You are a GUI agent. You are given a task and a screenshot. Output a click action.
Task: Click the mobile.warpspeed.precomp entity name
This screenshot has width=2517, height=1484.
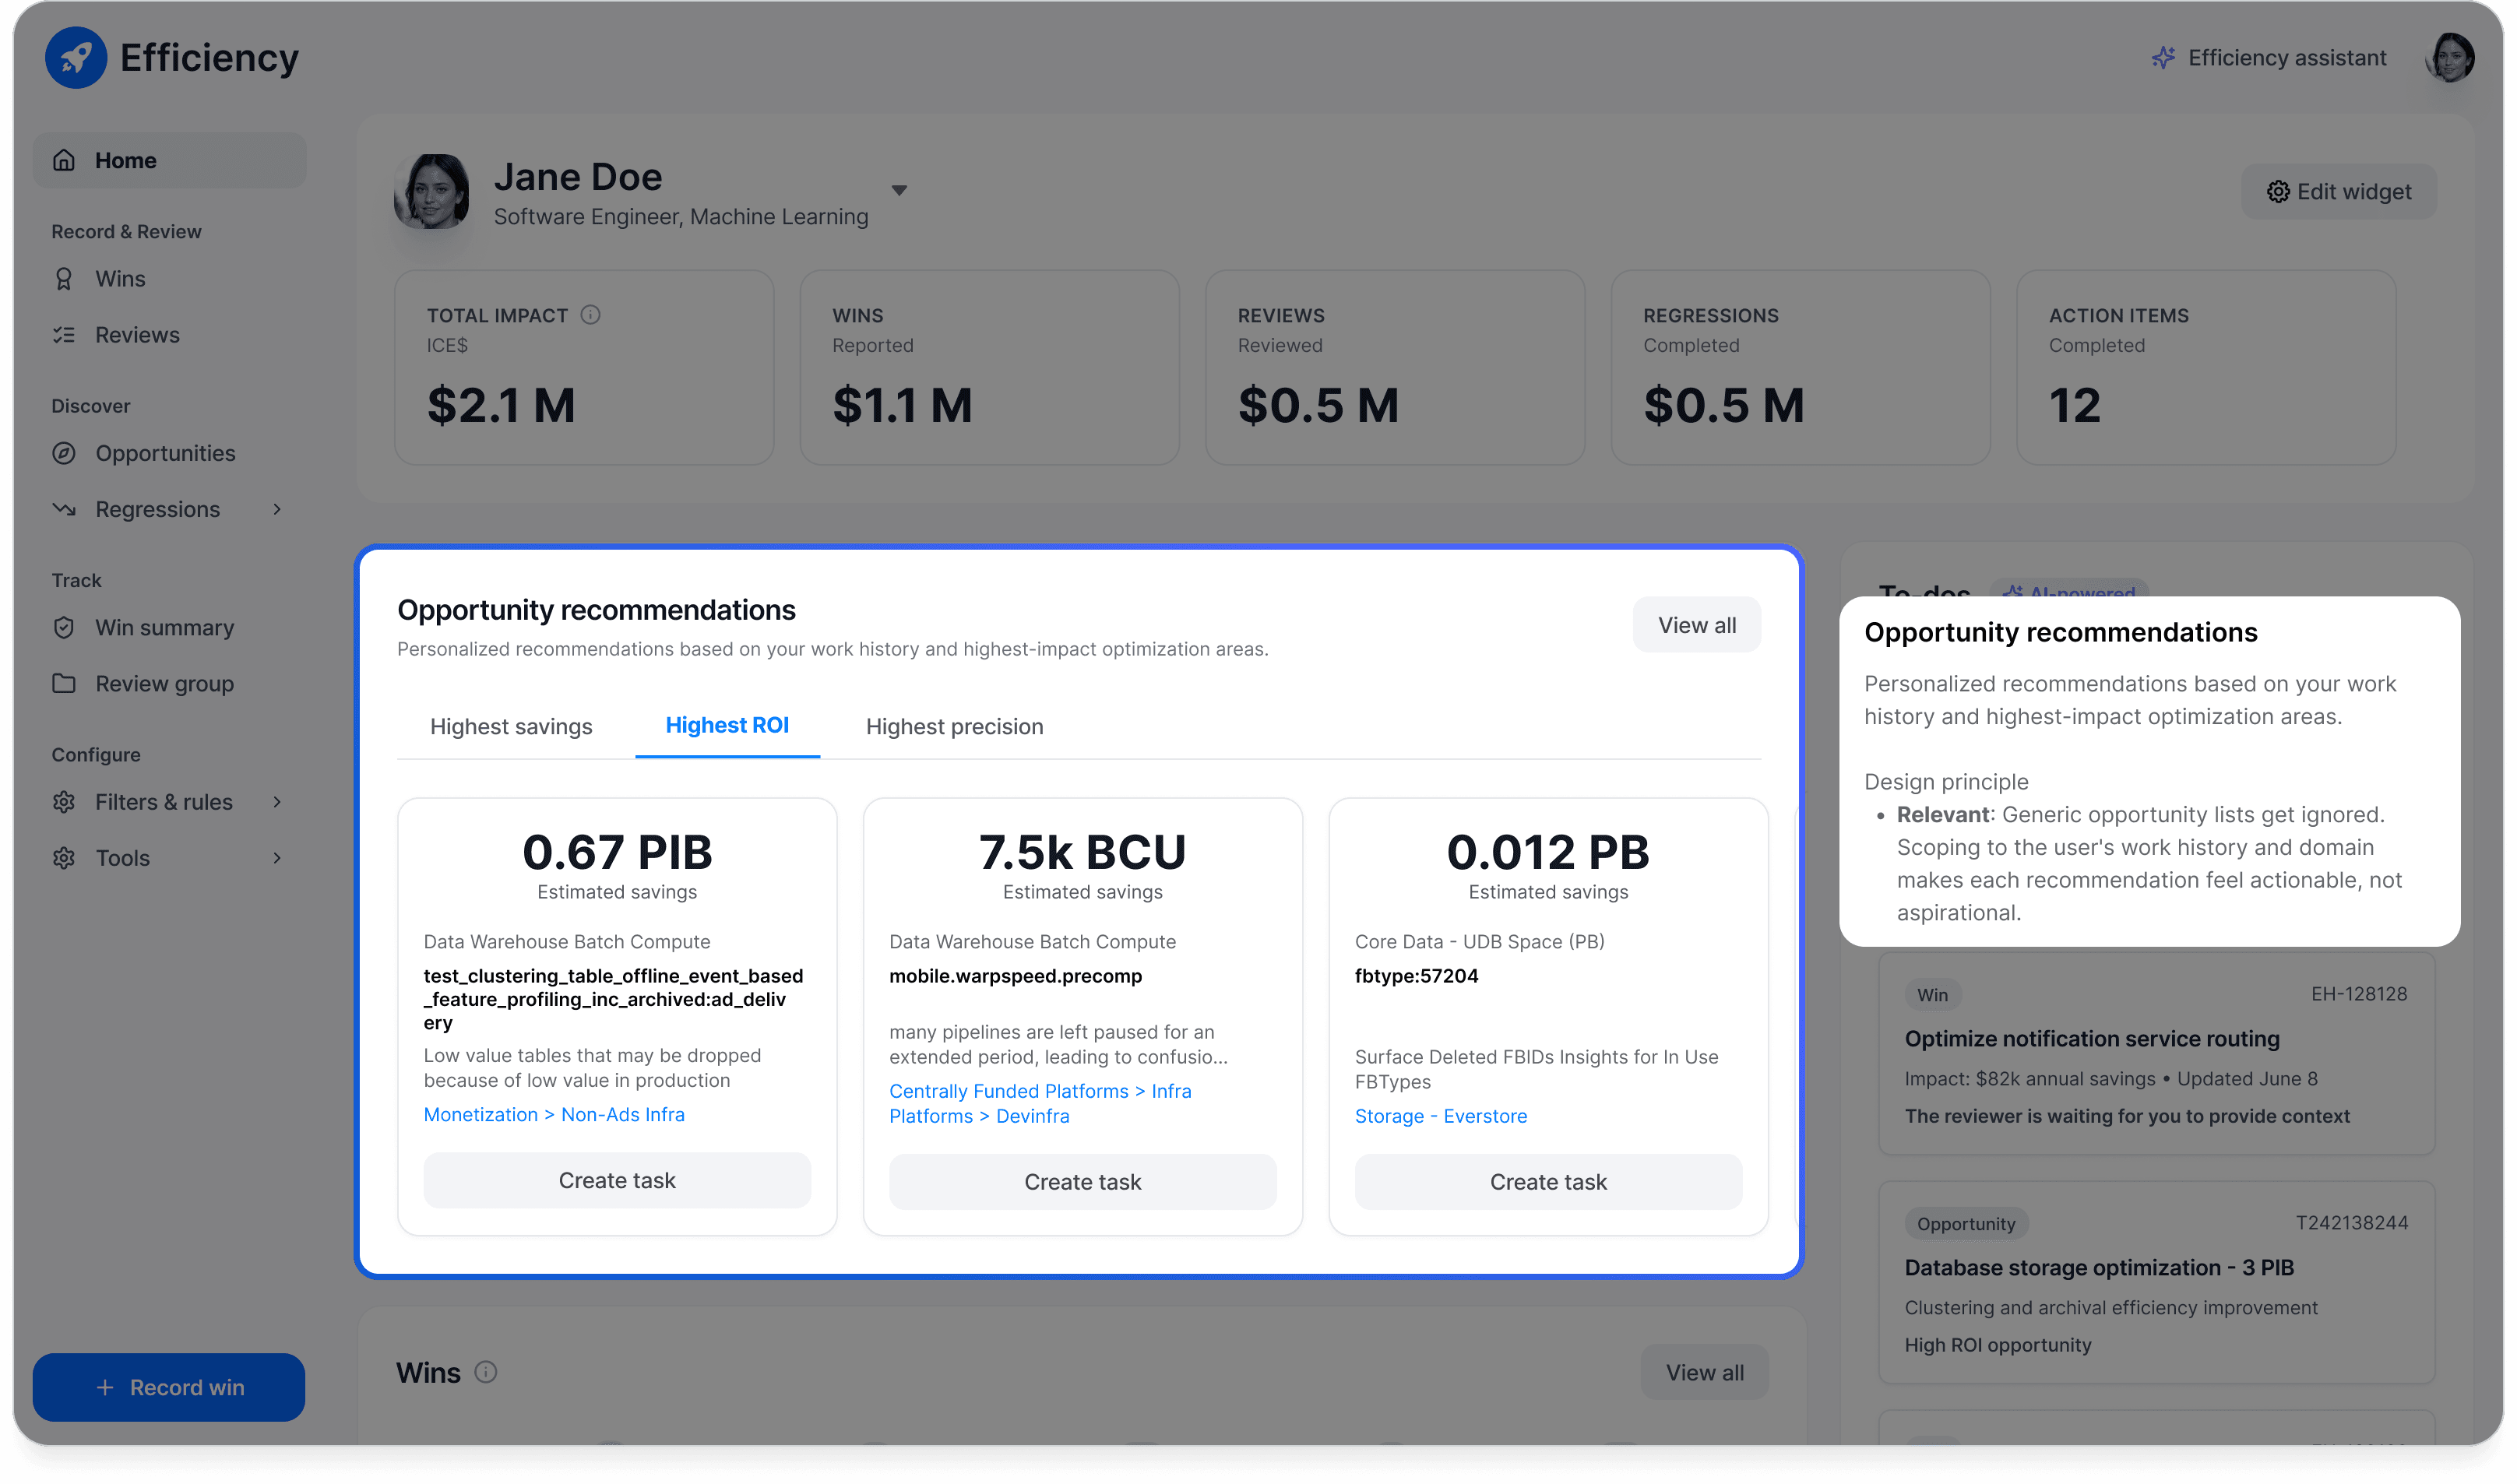point(1015,976)
